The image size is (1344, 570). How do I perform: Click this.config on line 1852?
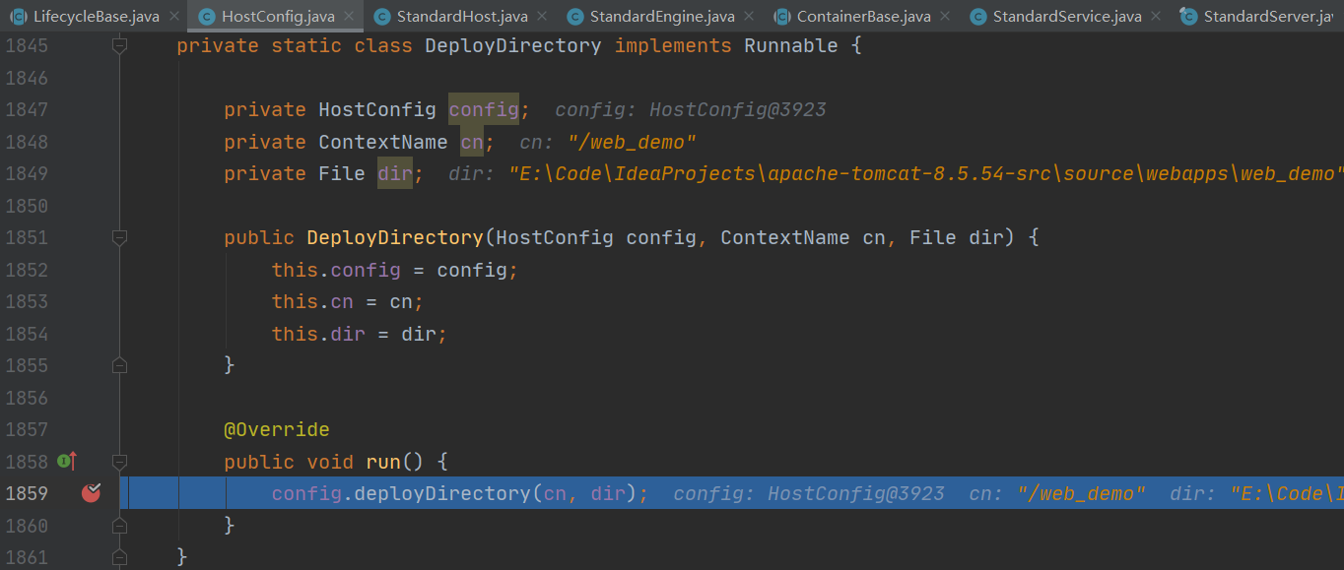click(x=336, y=270)
